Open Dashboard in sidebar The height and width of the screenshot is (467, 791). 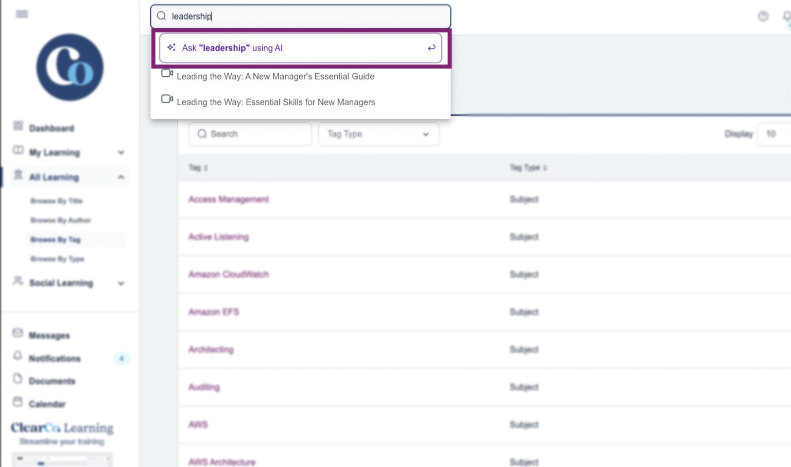[x=51, y=128]
